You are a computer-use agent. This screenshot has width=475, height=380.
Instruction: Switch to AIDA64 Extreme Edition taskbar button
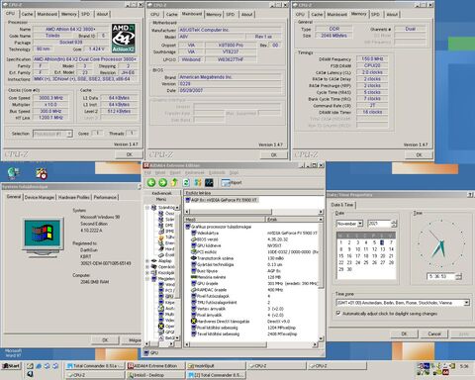point(155,366)
